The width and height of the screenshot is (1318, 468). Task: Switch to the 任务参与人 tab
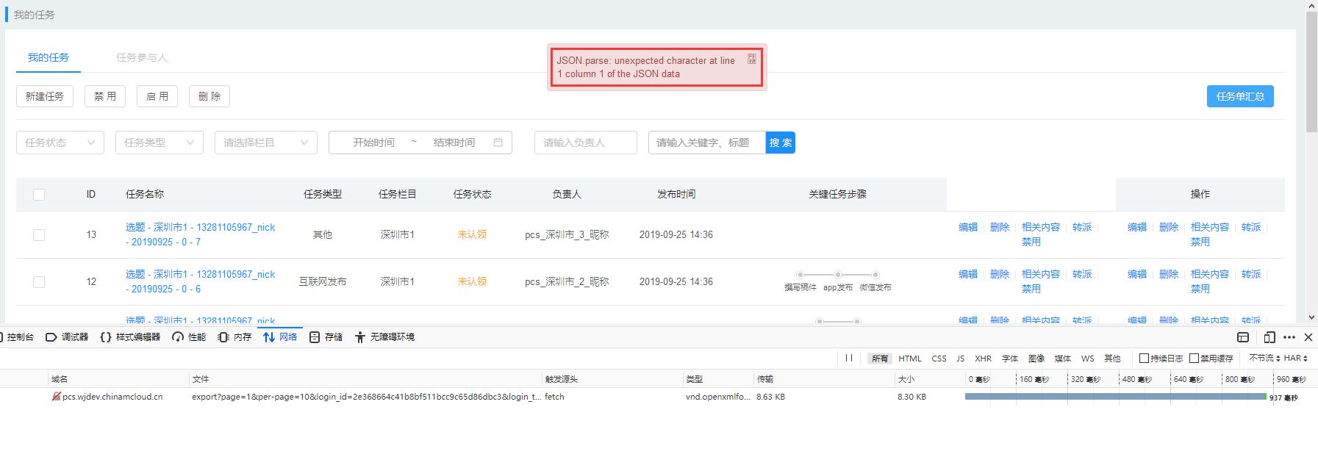pyautogui.click(x=142, y=57)
